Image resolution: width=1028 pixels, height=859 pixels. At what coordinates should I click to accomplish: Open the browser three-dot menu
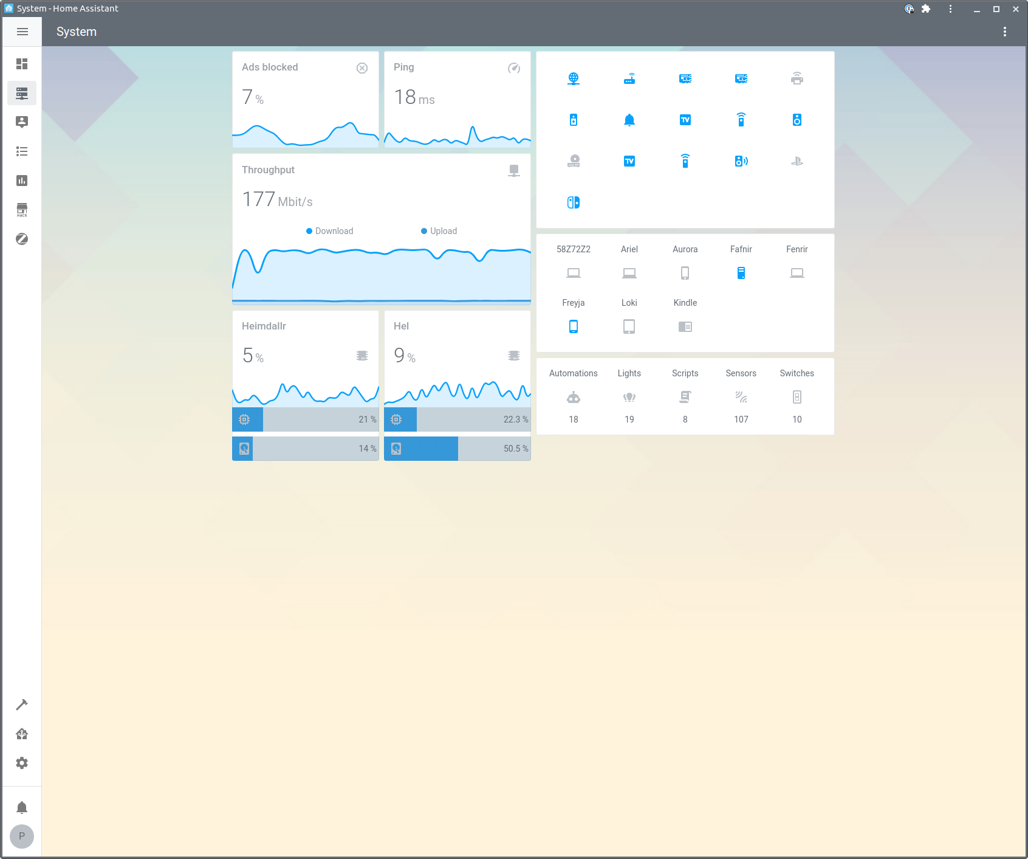coord(951,9)
